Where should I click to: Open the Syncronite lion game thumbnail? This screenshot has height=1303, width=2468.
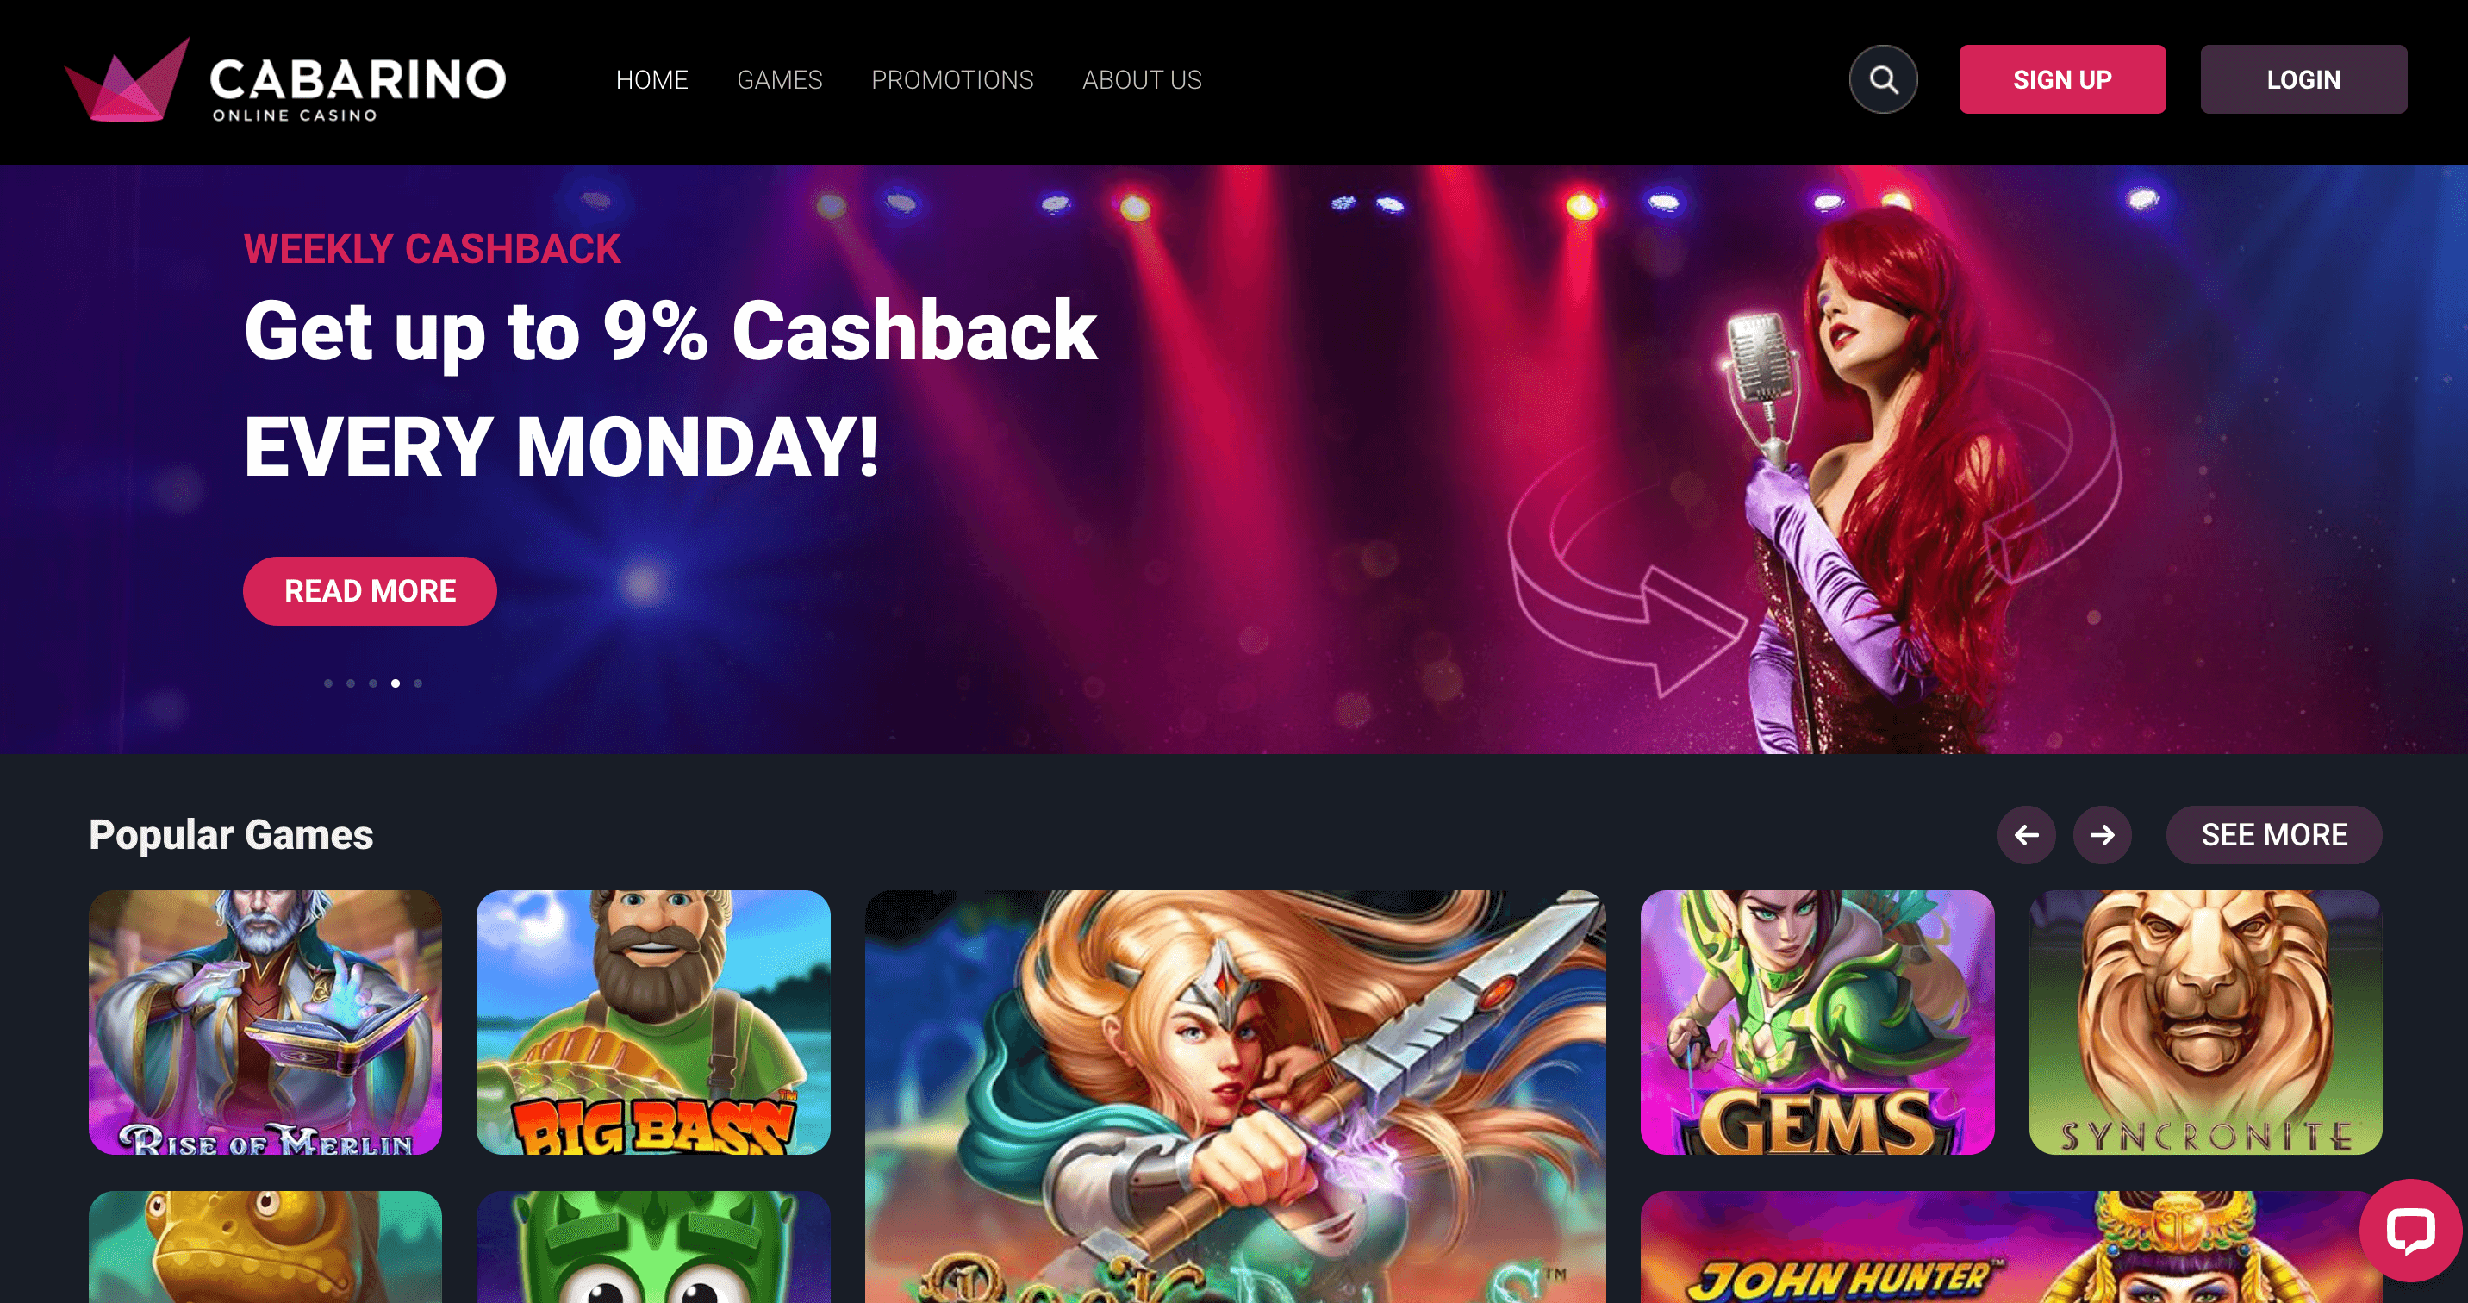click(x=2205, y=1022)
